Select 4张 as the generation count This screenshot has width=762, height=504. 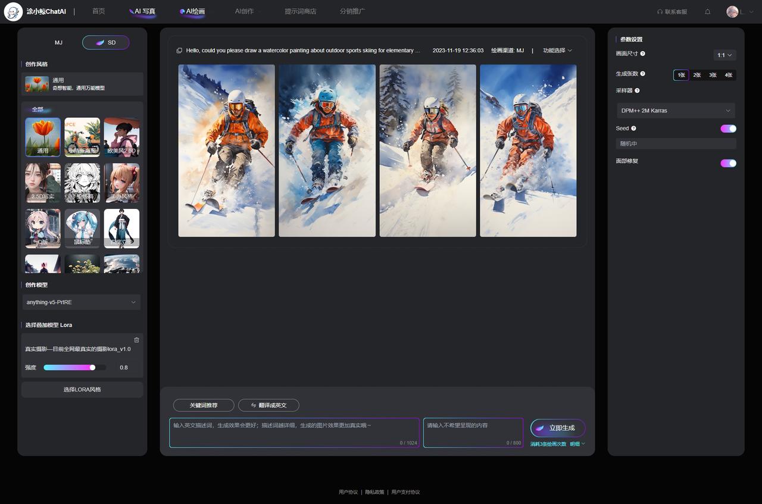pyautogui.click(x=728, y=75)
